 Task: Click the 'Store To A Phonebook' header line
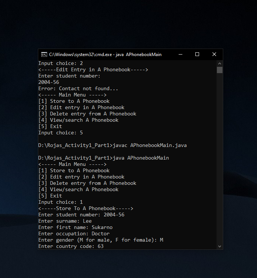click(86, 209)
